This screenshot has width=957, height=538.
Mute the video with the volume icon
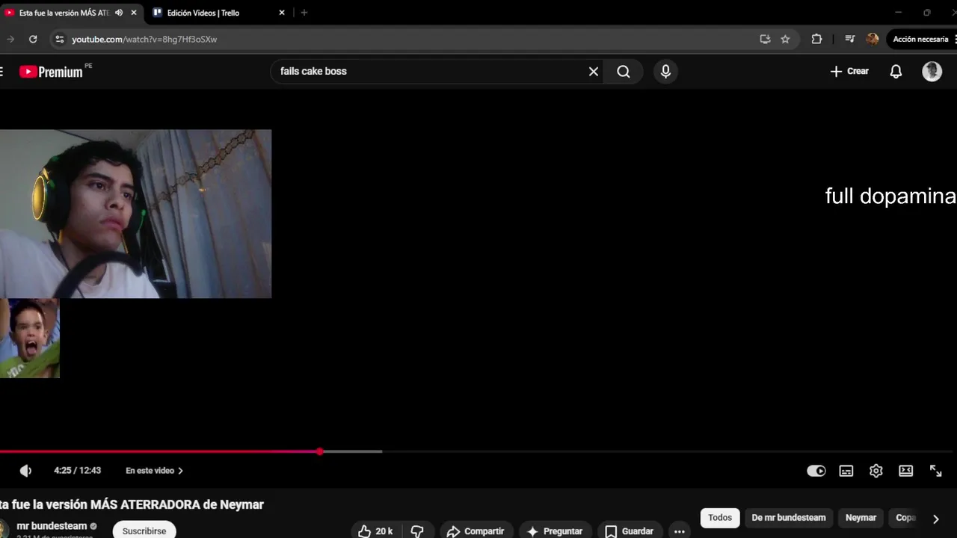[x=25, y=471]
